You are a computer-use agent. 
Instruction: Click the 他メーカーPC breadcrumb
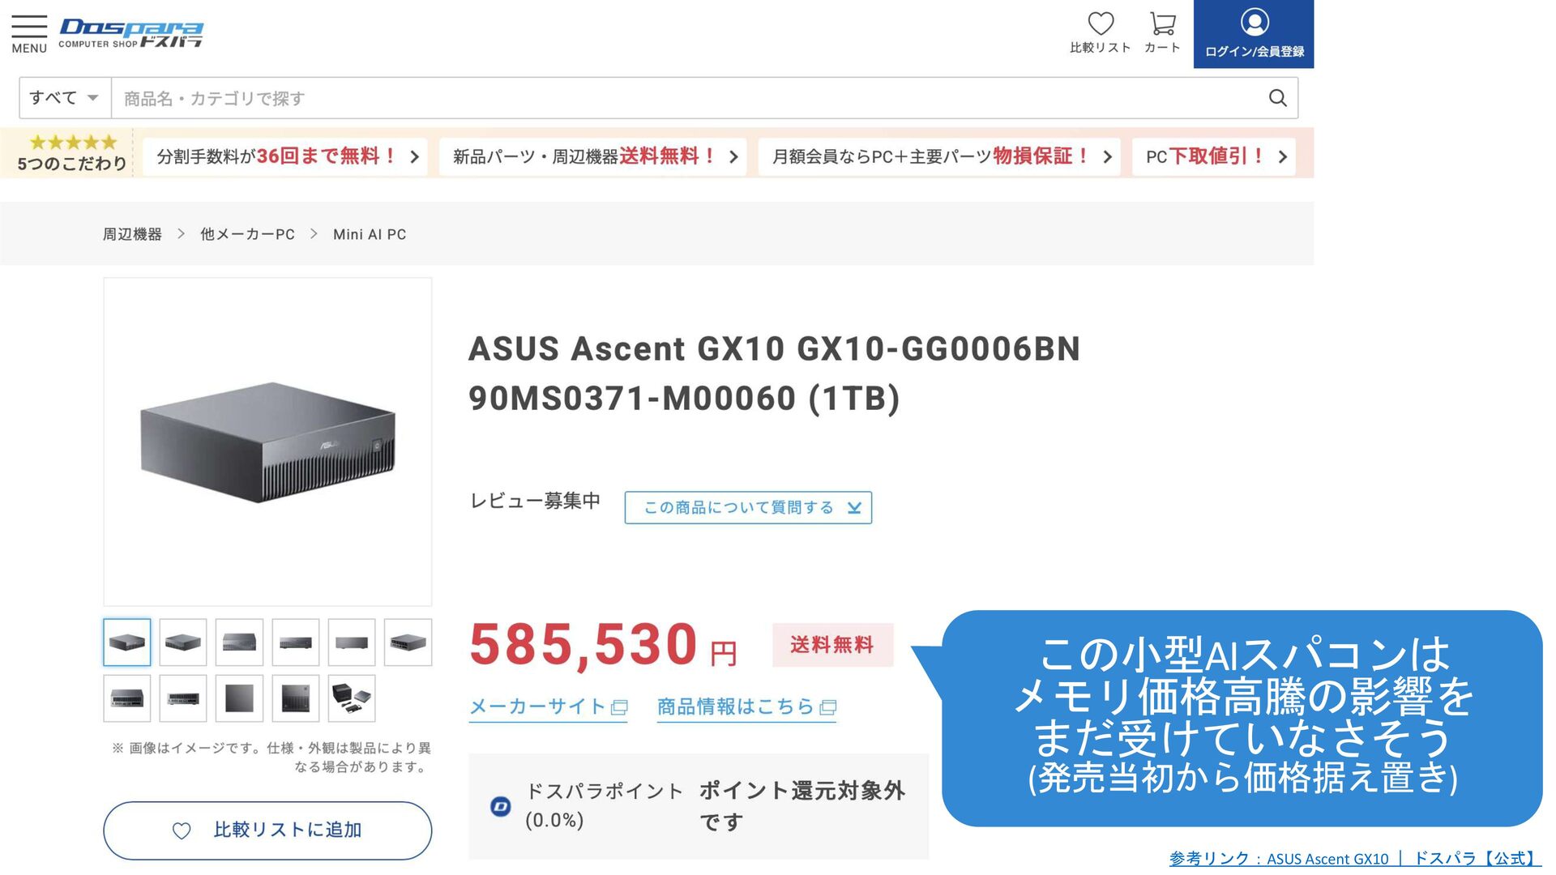pyautogui.click(x=247, y=234)
